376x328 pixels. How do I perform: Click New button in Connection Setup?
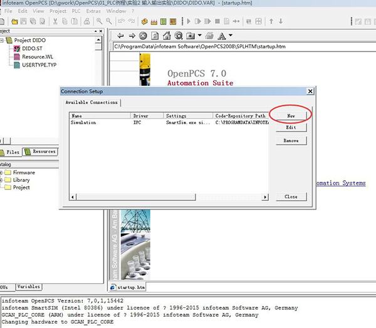291,115
